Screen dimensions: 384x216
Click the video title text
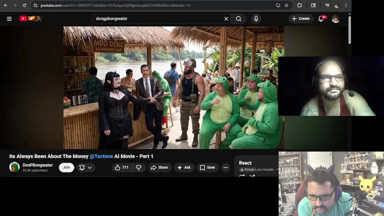click(81, 156)
